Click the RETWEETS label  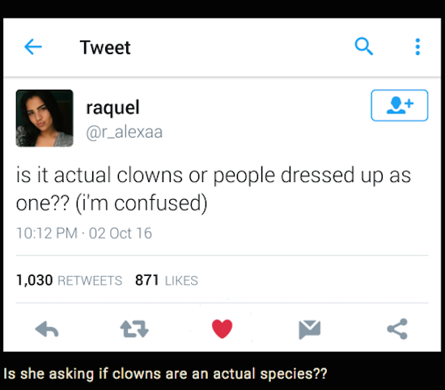(90, 281)
